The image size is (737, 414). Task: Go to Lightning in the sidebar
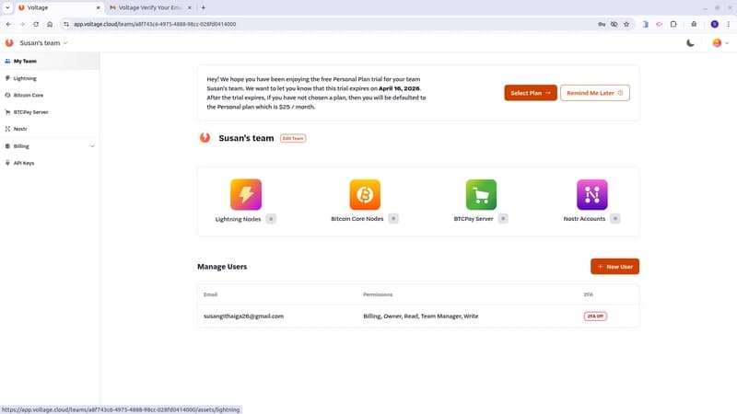(25, 78)
